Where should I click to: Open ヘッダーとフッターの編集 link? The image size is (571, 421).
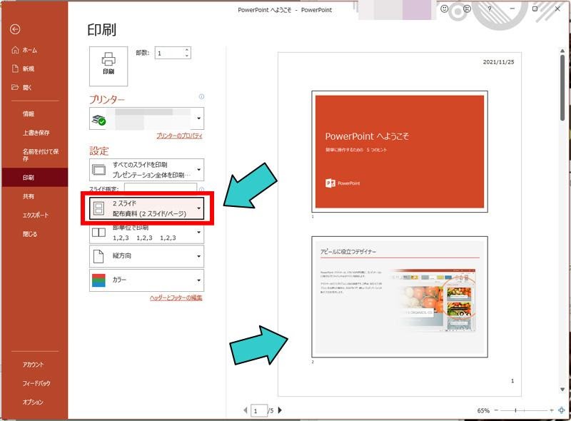pos(176,298)
